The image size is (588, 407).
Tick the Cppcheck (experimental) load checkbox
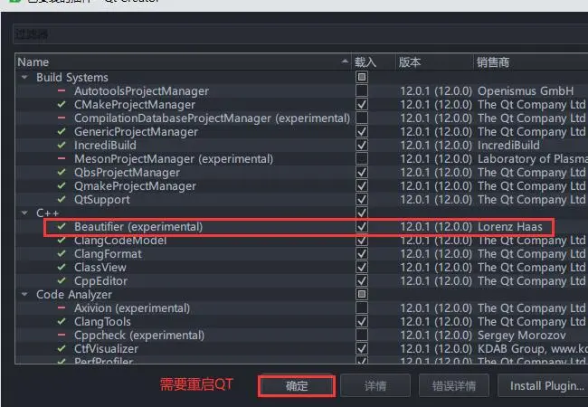[x=362, y=336]
